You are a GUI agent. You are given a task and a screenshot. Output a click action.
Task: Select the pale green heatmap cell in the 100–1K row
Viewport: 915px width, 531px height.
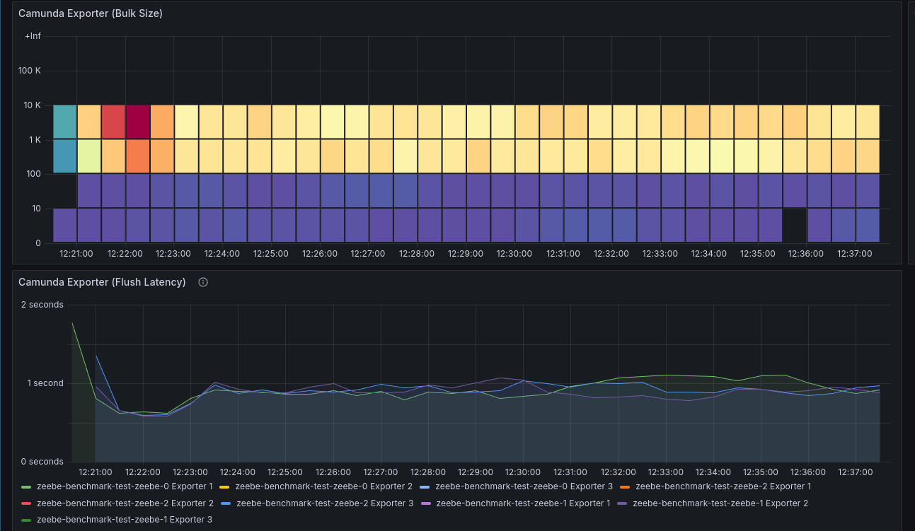(x=89, y=156)
